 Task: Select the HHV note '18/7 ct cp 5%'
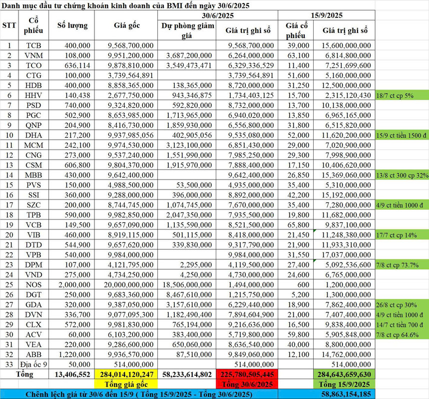coord(402,95)
